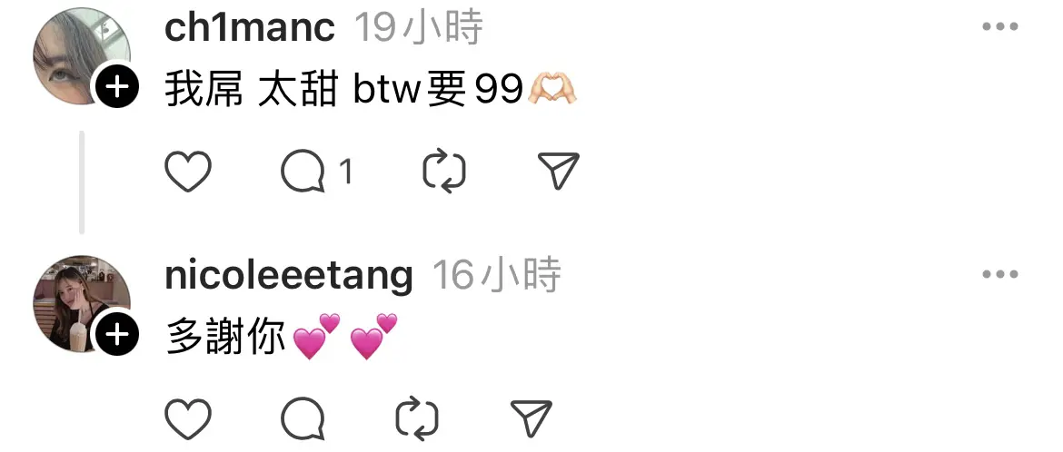The width and height of the screenshot is (1063, 452).
Task: Open replies on ch1manc's comment bubble icon
Action: click(303, 172)
